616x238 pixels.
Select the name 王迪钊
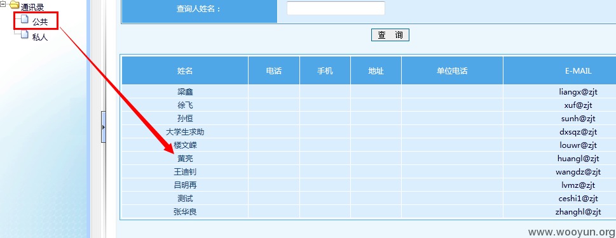[185, 172]
